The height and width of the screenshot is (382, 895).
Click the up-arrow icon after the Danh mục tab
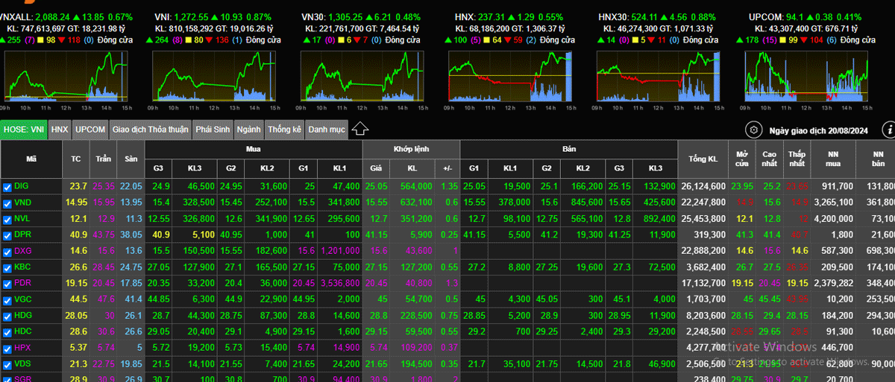pos(360,129)
